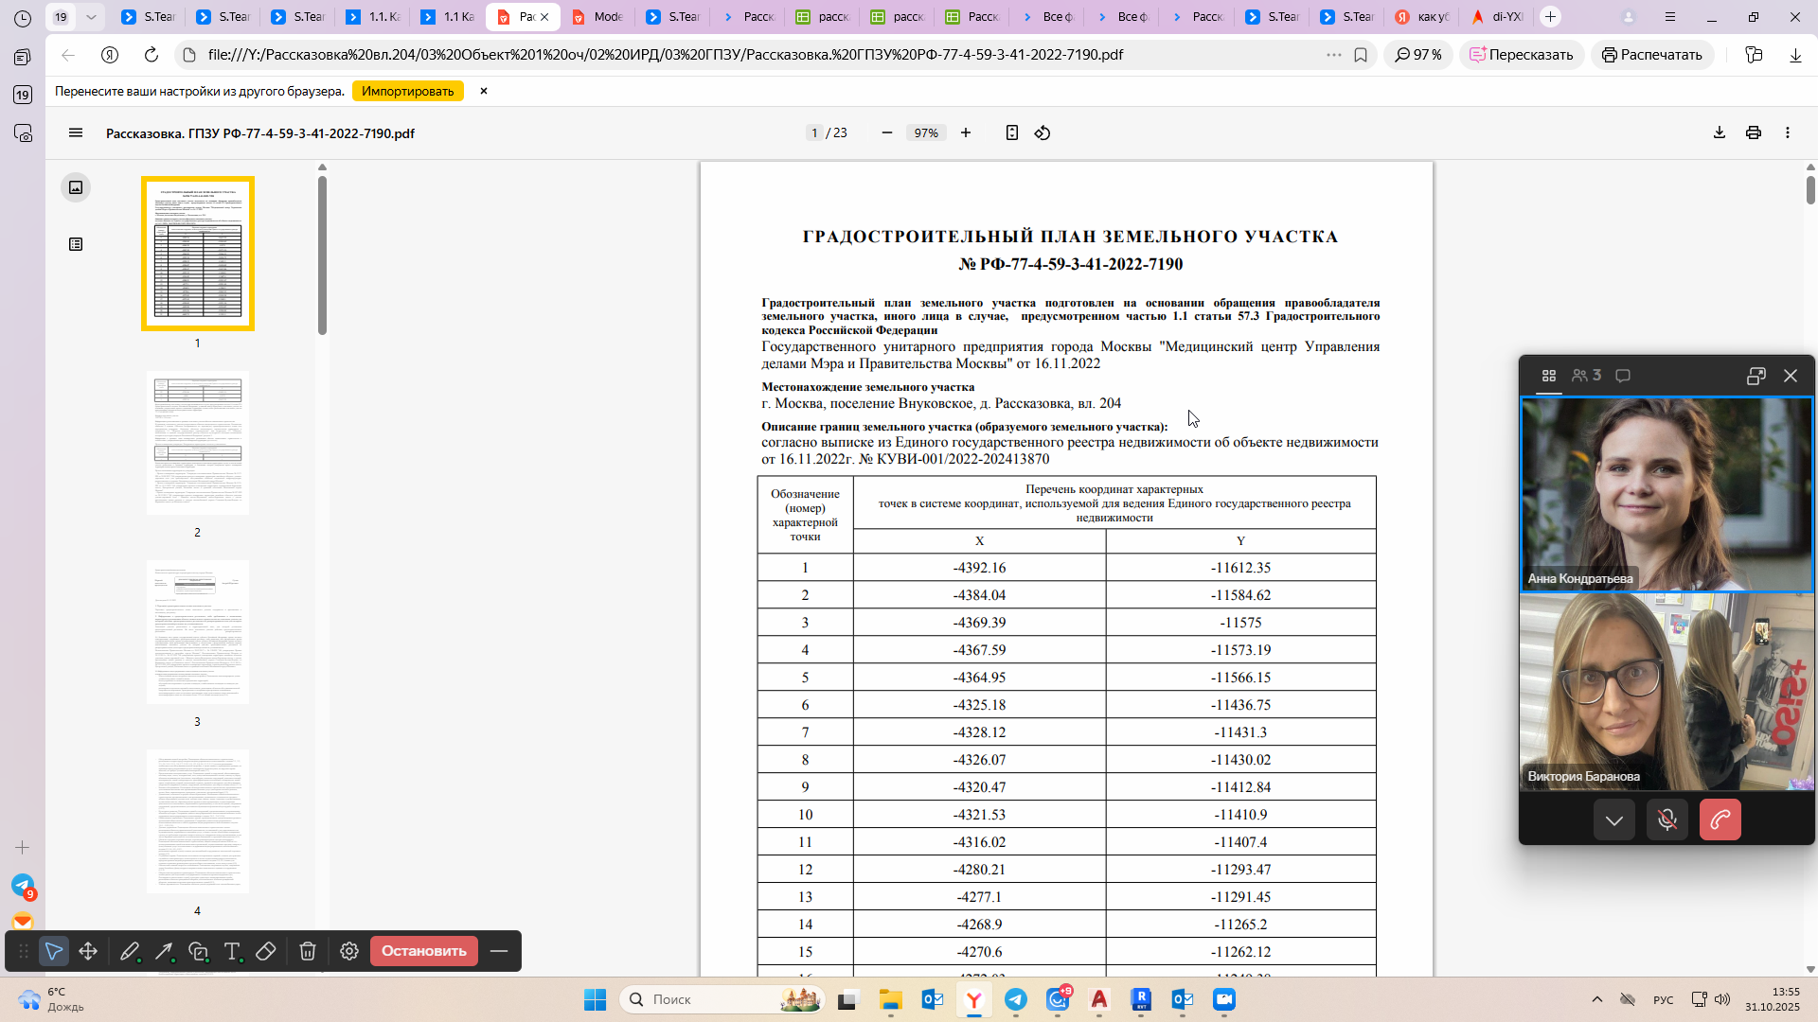Open the di-YXI browser tab

(x=1497, y=17)
